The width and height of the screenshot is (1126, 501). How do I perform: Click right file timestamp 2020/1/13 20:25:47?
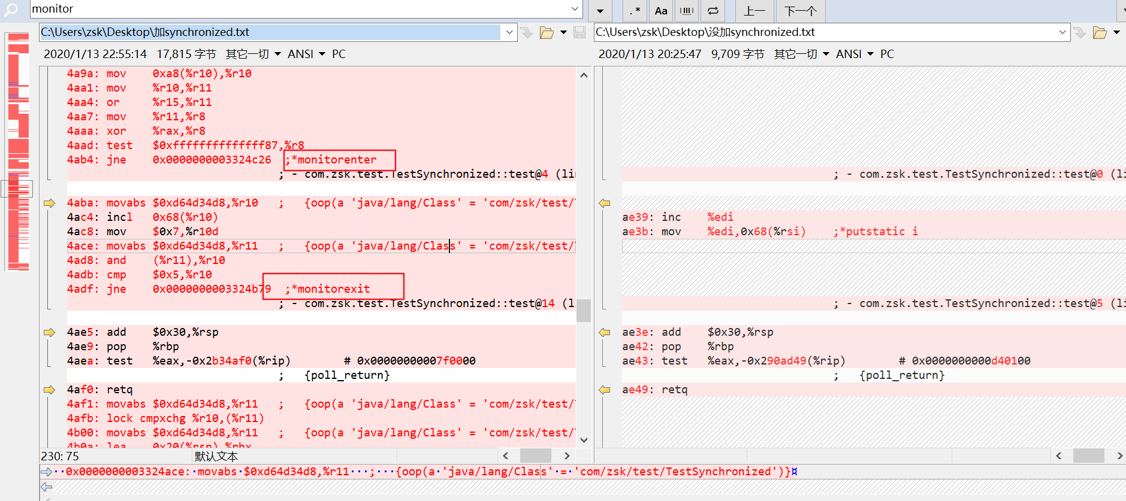tap(650, 54)
